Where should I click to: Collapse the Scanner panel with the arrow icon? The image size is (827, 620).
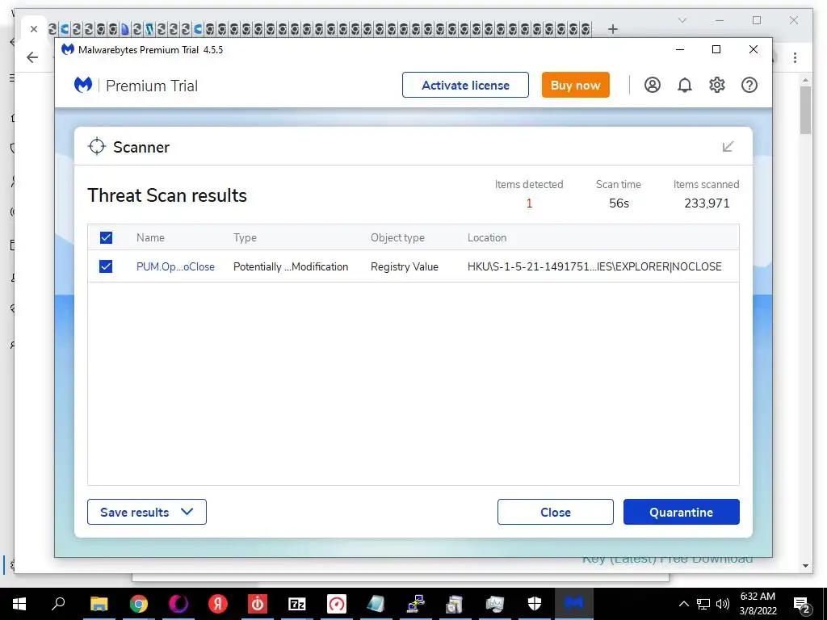pyautogui.click(x=728, y=147)
